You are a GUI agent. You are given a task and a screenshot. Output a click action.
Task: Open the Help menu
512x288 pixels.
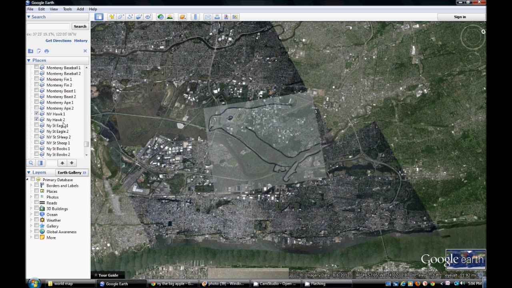(93, 9)
